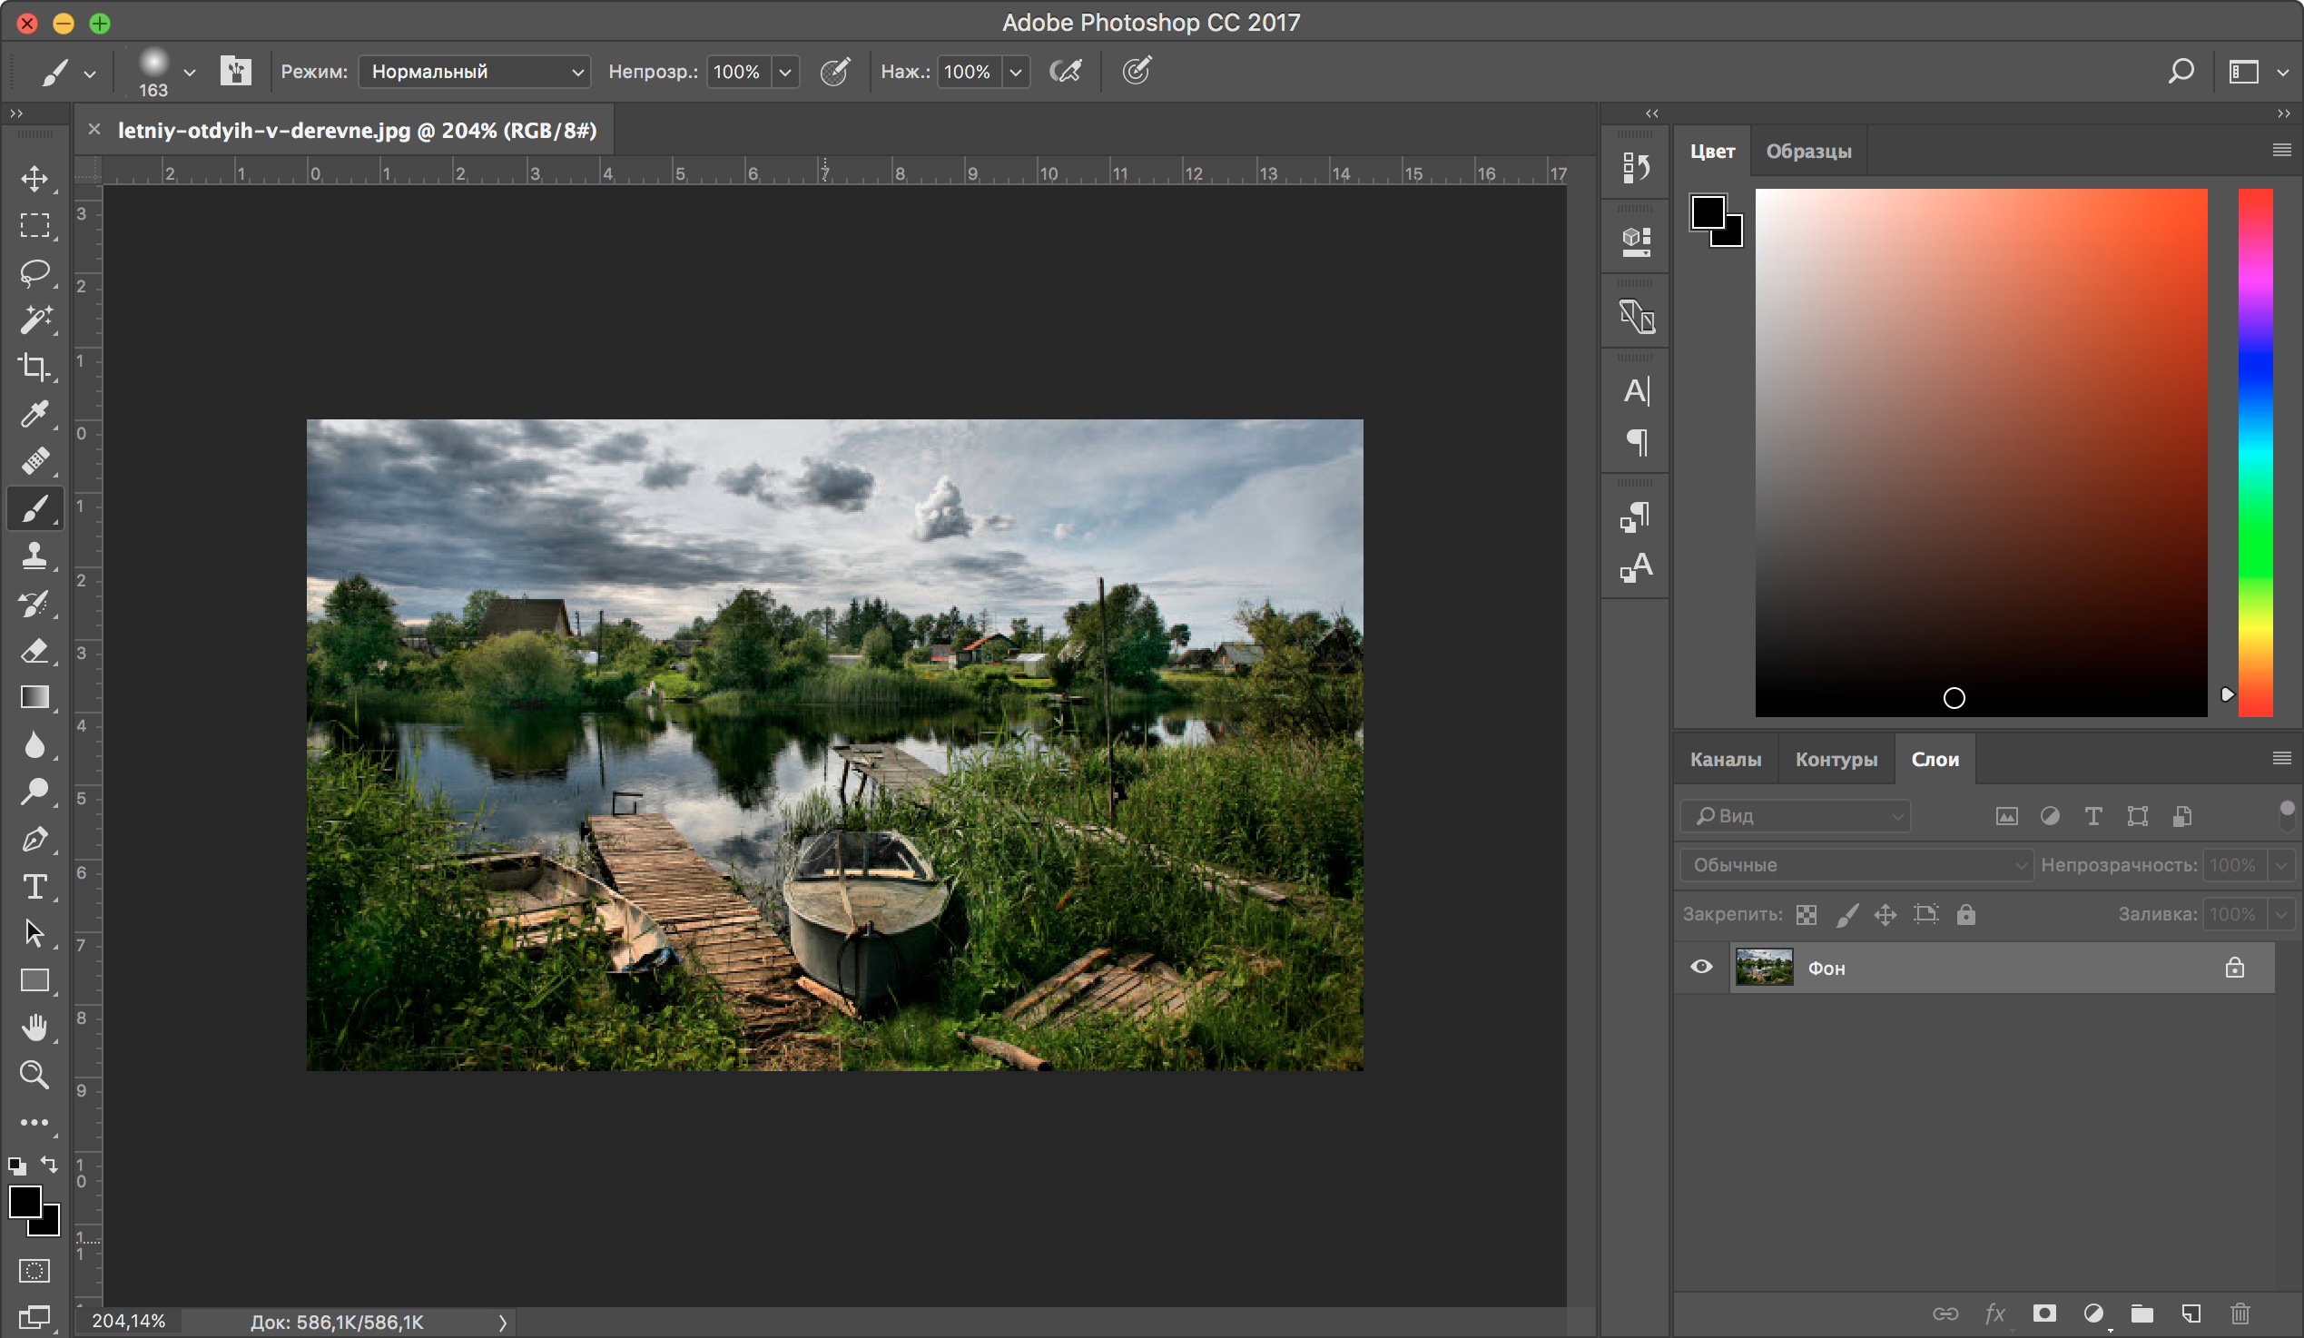This screenshot has height=1338, width=2304.
Task: Toggle Quick Mask mode
Action: coord(34,1270)
